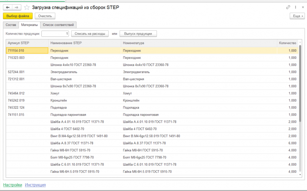Screen dimensions: 307x191
Task: Focus the Количество продукции input field
Action: point(55,33)
